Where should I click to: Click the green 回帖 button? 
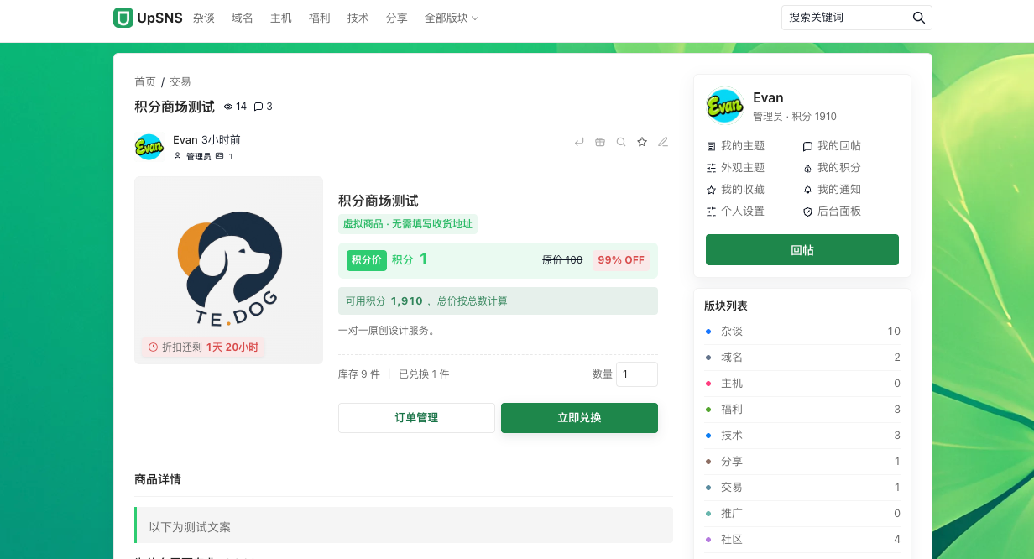(802, 250)
